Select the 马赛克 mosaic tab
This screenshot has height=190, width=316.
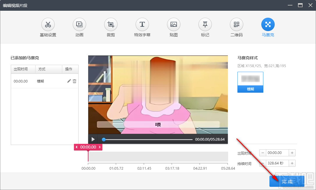(268, 25)
